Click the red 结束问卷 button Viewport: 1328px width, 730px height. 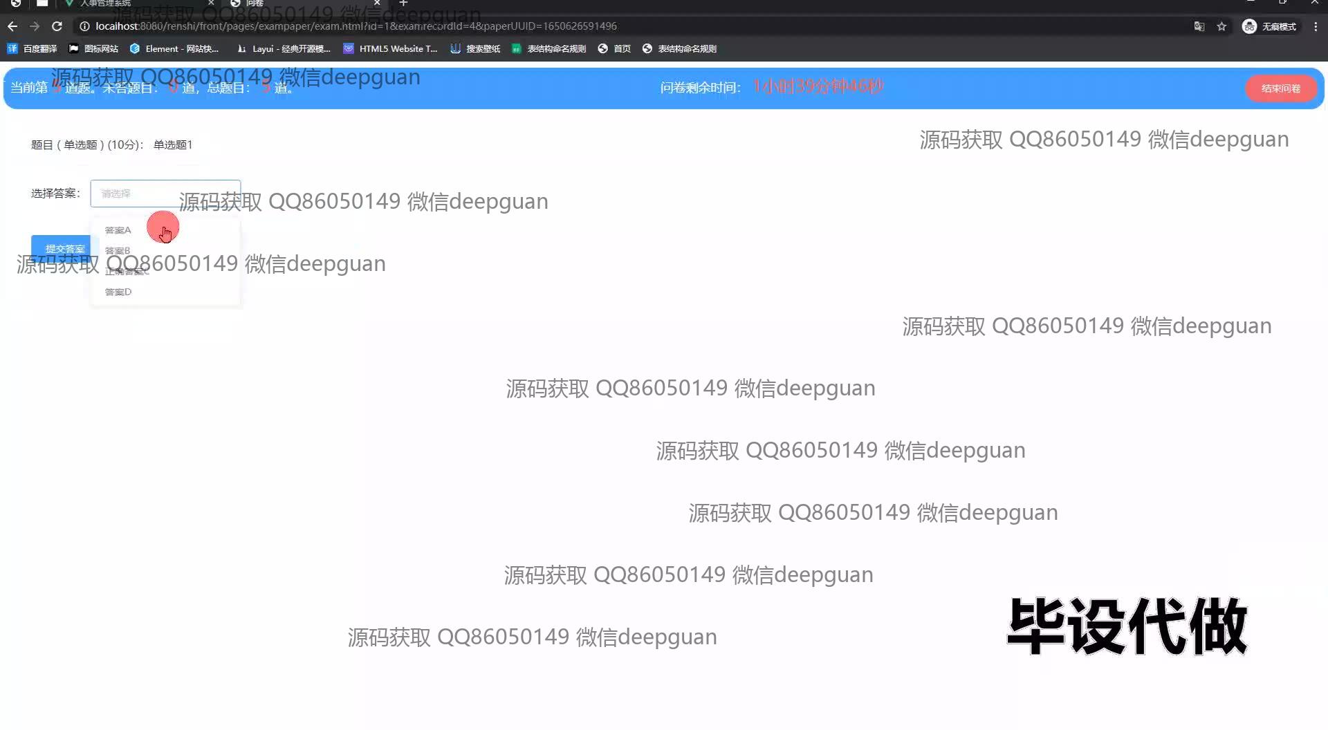(1280, 88)
